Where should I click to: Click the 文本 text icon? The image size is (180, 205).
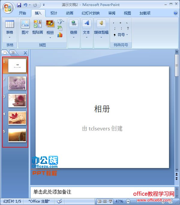click(x=87, y=23)
